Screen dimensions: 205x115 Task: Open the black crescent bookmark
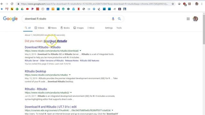[99, 9]
